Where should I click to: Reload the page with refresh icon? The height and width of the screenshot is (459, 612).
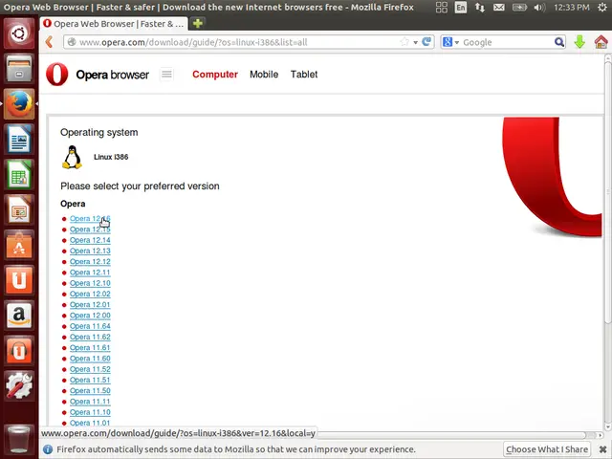coord(426,41)
